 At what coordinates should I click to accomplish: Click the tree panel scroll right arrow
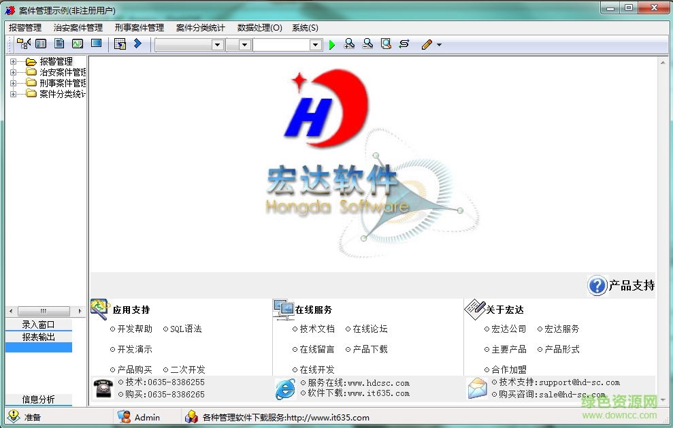click(80, 311)
